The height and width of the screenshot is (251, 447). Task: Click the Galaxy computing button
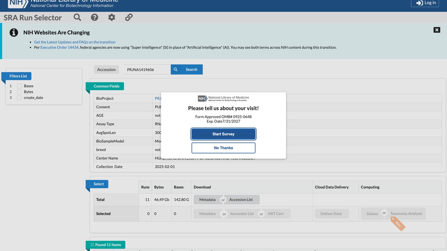(372, 214)
